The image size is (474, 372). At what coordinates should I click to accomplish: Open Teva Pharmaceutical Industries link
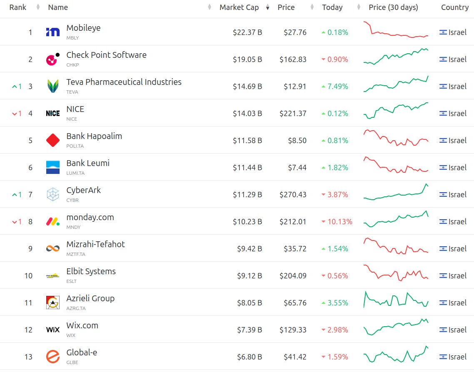tap(124, 82)
